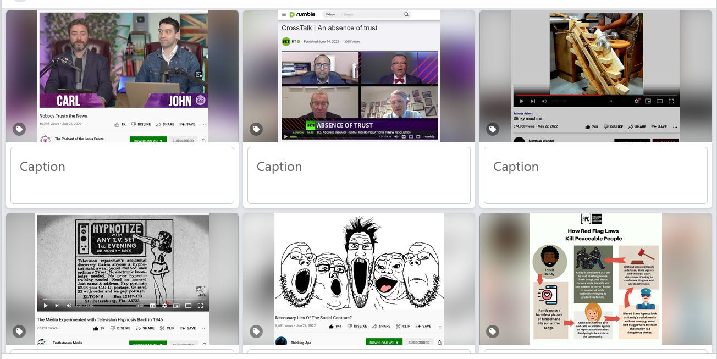Select the Nobody Trusts the News thumbnail
Viewport: 717px width, 359px height.
[122, 76]
